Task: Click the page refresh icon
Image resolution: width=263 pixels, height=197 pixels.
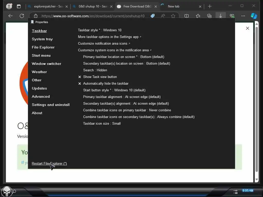Action: (22, 16)
